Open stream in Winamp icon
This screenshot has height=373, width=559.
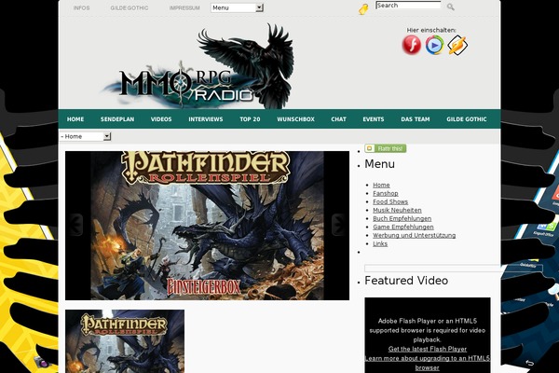[x=457, y=45]
